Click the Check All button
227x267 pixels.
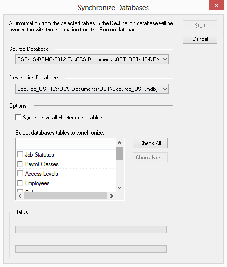click(x=150, y=143)
